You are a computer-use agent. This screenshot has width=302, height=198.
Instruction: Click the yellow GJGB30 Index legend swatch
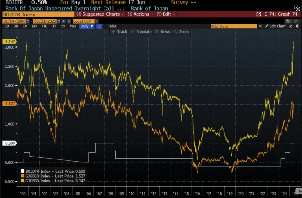22,181
